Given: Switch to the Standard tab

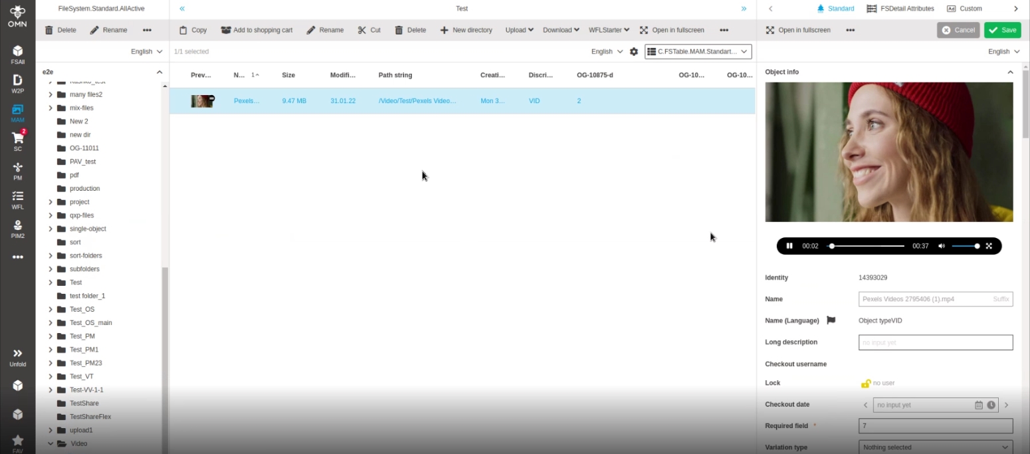Looking at the screenshot, I should pos(835,9).
